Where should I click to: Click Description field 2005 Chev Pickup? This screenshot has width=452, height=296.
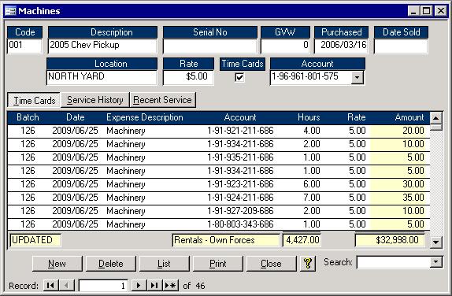(102, 46)
